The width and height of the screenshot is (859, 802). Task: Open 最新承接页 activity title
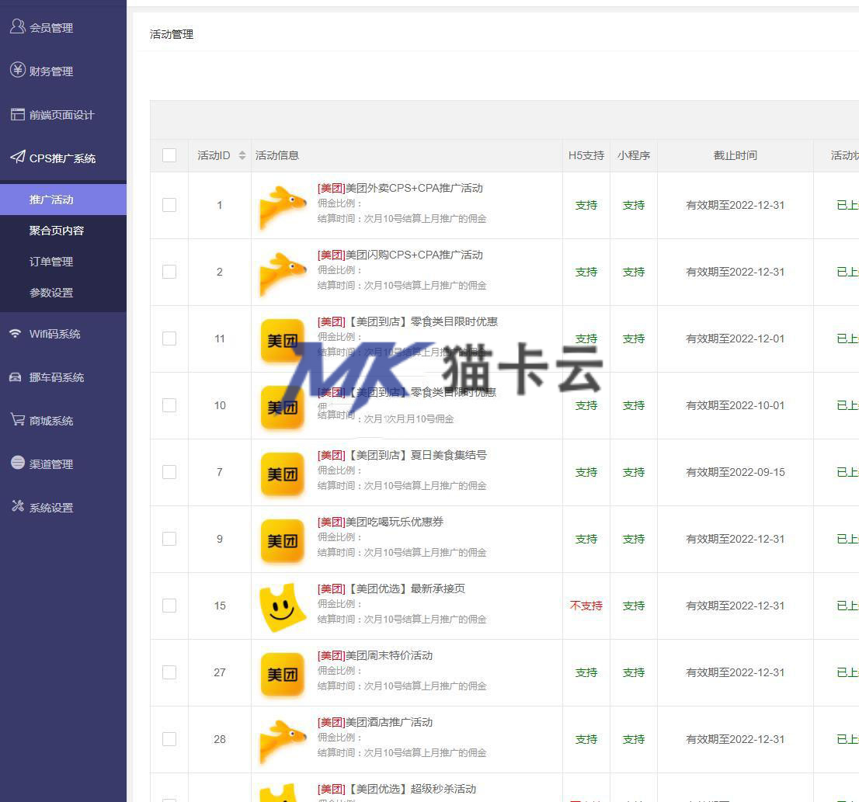(x=391, y=588)
